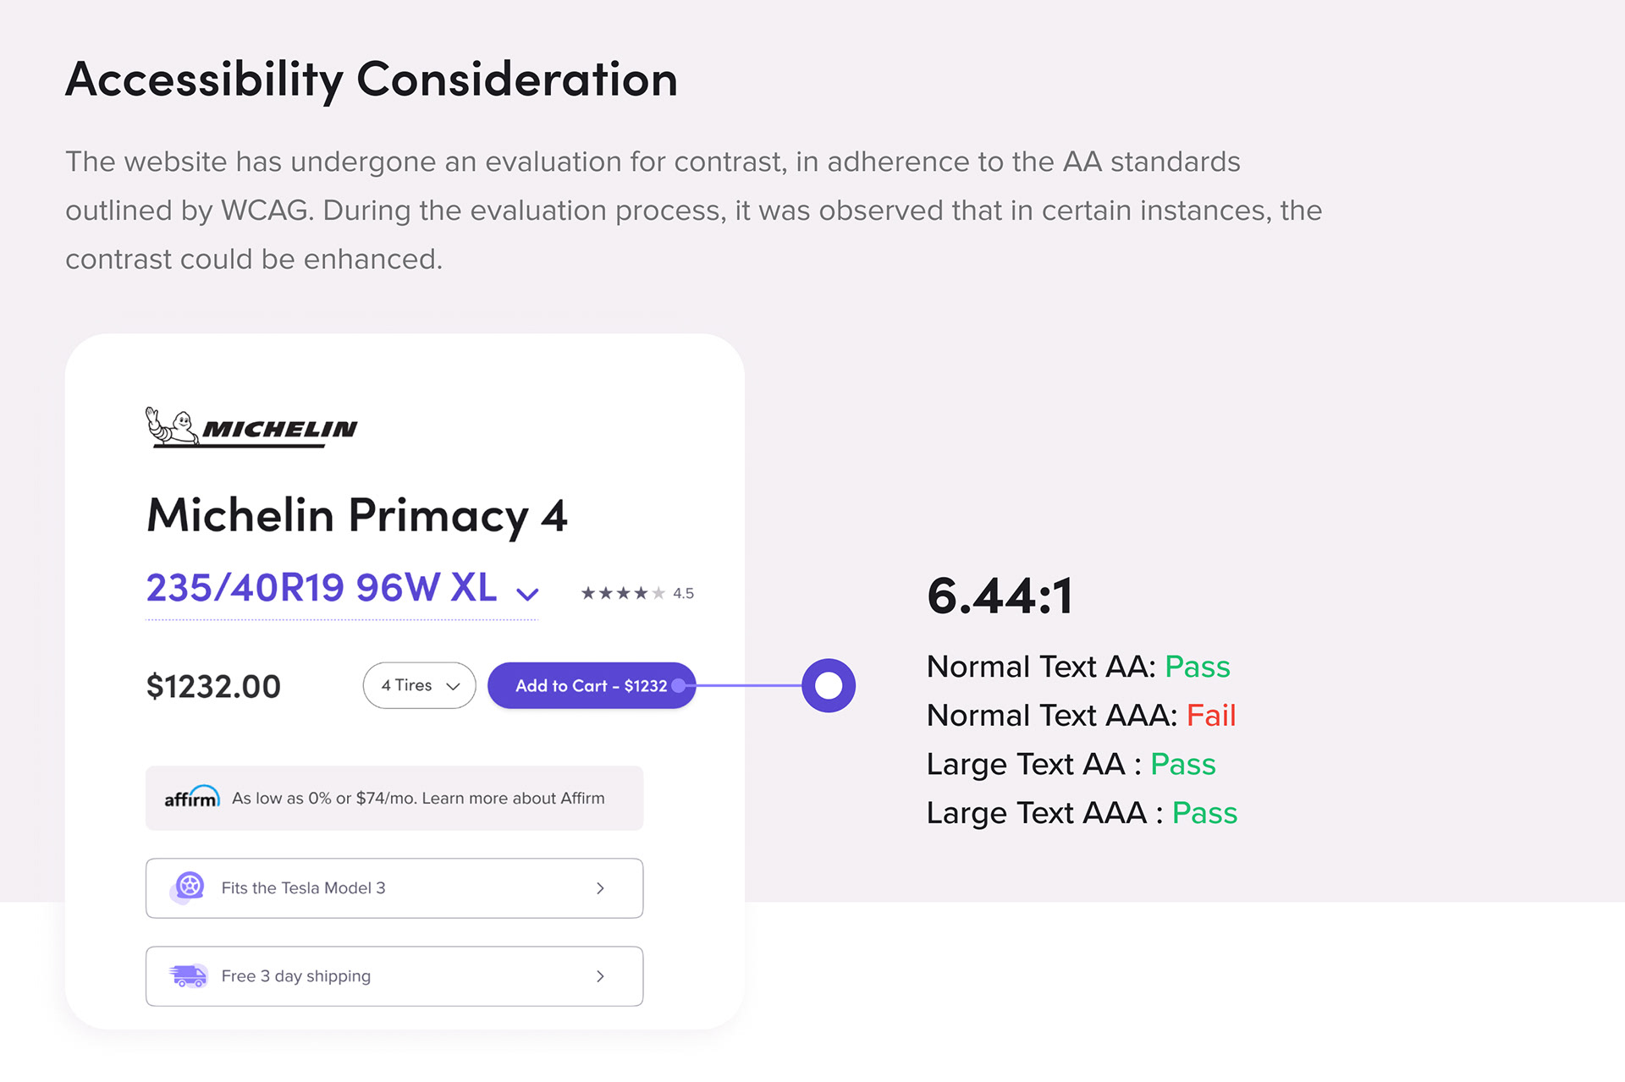Screen dimensions: 1625x1082
Task: Expand the tire size chevron
Action: (527, 594)
